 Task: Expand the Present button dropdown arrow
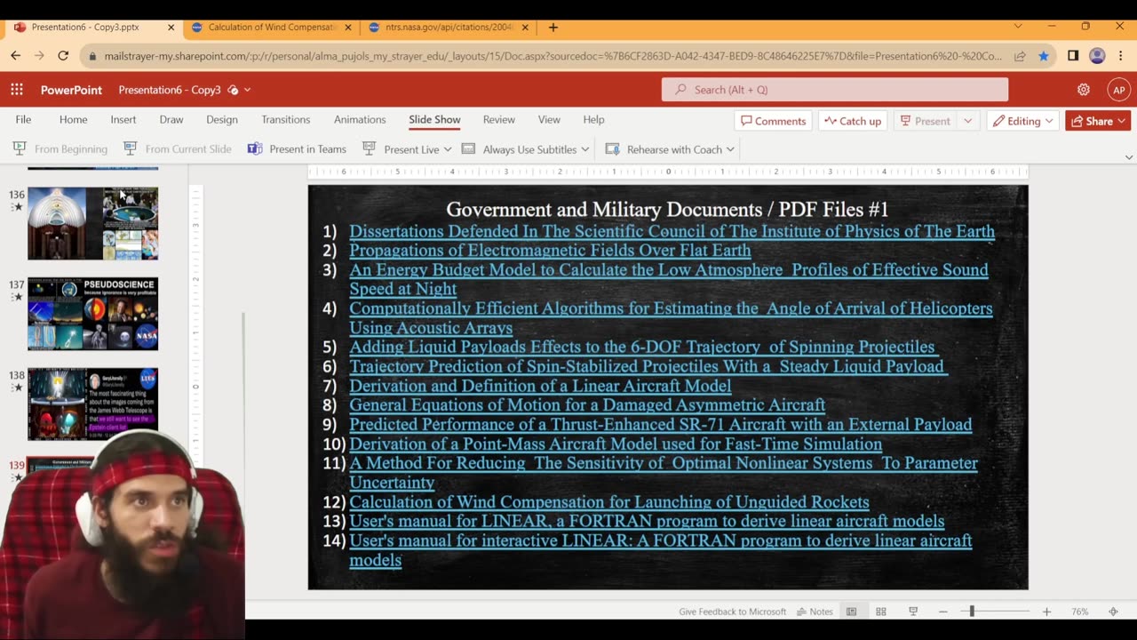[967, 121]
